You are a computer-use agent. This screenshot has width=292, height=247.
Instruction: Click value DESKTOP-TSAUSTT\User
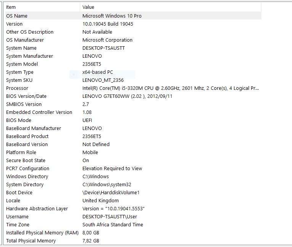[110, 216]
